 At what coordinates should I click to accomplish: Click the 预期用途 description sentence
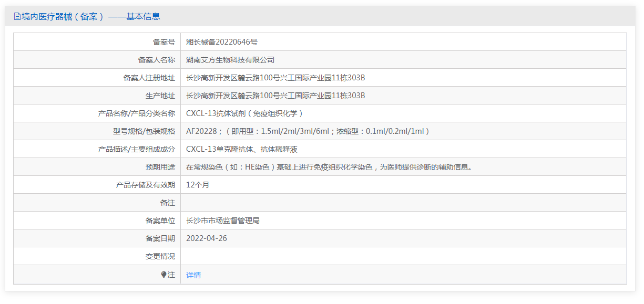tap(330, 167)
